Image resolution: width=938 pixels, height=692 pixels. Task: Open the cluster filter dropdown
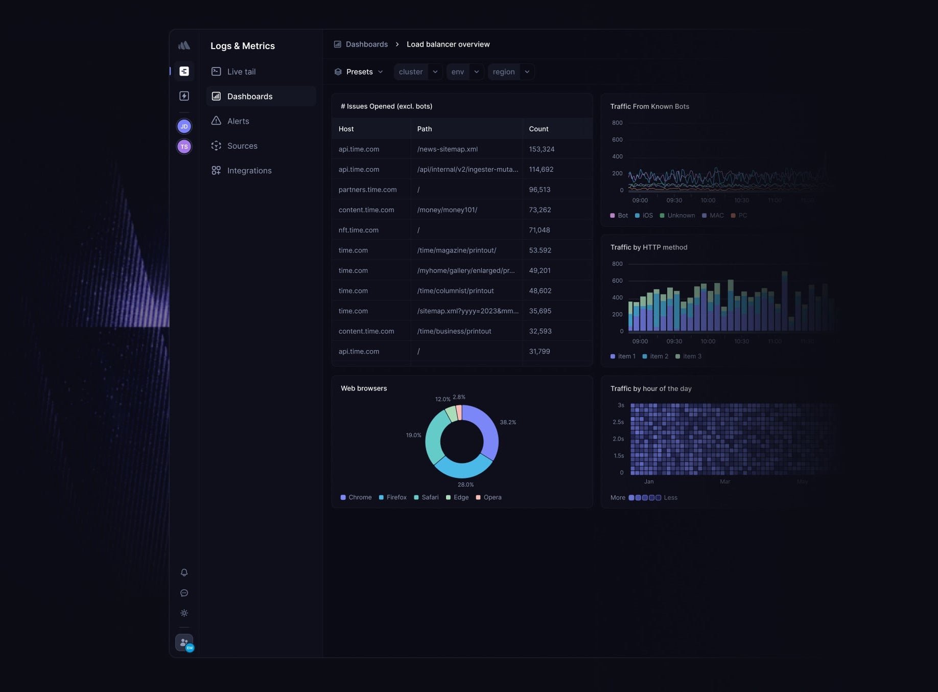(418, 72)
